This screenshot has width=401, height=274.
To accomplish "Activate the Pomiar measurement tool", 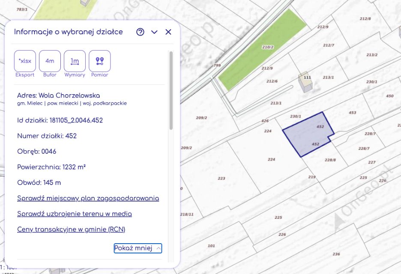I will tap(100, 61).
